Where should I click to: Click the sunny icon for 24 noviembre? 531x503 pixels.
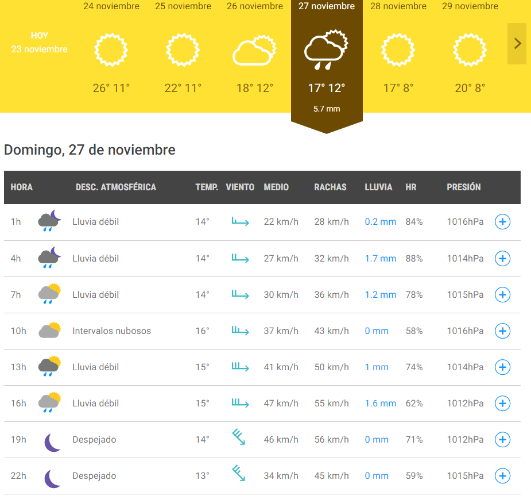pos(111,50)
